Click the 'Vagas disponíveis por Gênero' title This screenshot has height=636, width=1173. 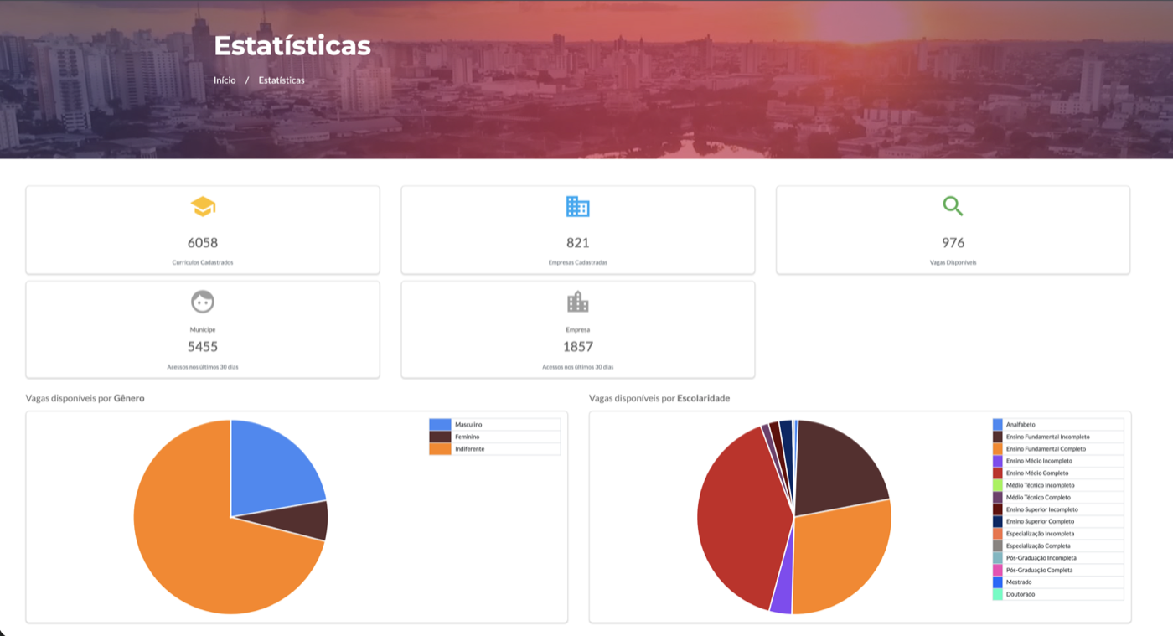85,399
